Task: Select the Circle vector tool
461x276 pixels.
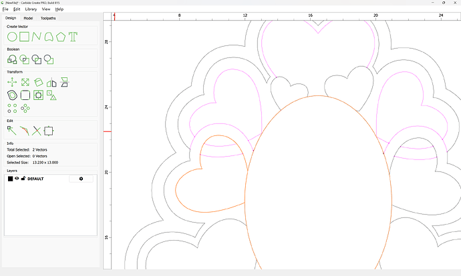Action: tap(12, 37)
